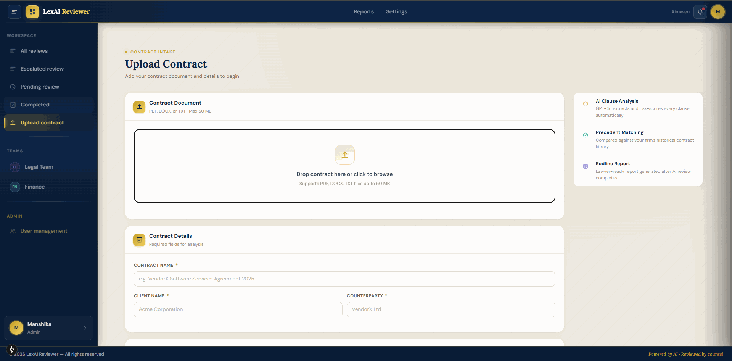Focus the Contract Name input field
The width and height of the screenshot is (732, 361).
pyautogui.click(x=344, y=279)
